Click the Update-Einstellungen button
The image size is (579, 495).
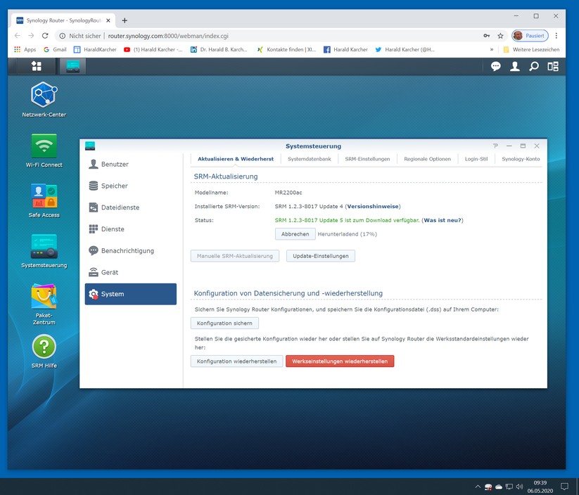[x=320, y=256]
